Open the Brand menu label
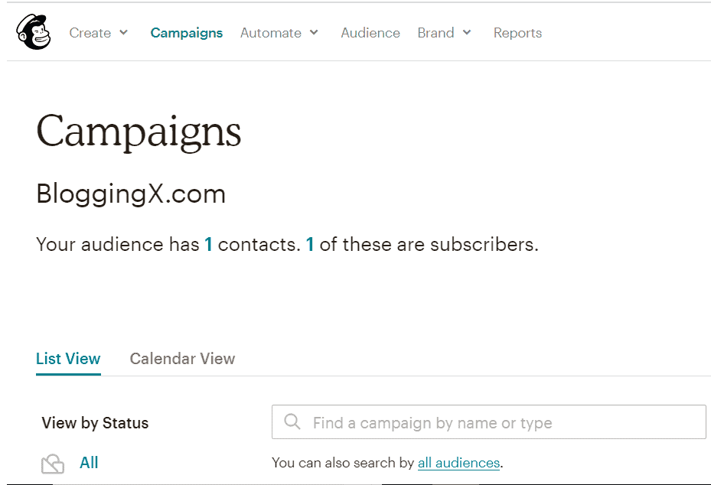Image resolution: width=711 pixels, height=485 pixels. pos(435,33)
